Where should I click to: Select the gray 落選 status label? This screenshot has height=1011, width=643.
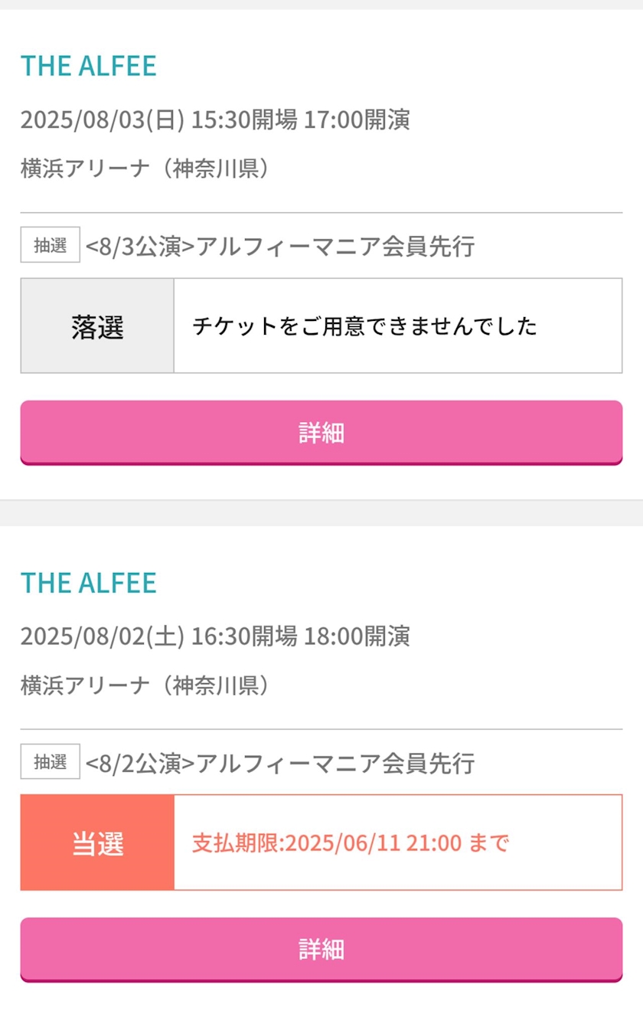click(x=97, y=326)
